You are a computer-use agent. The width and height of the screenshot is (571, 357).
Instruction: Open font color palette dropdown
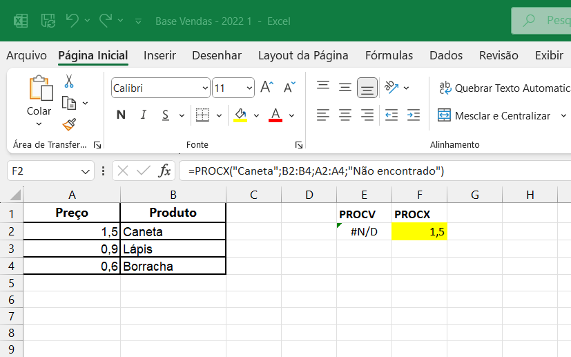click(x=291, y=116)
